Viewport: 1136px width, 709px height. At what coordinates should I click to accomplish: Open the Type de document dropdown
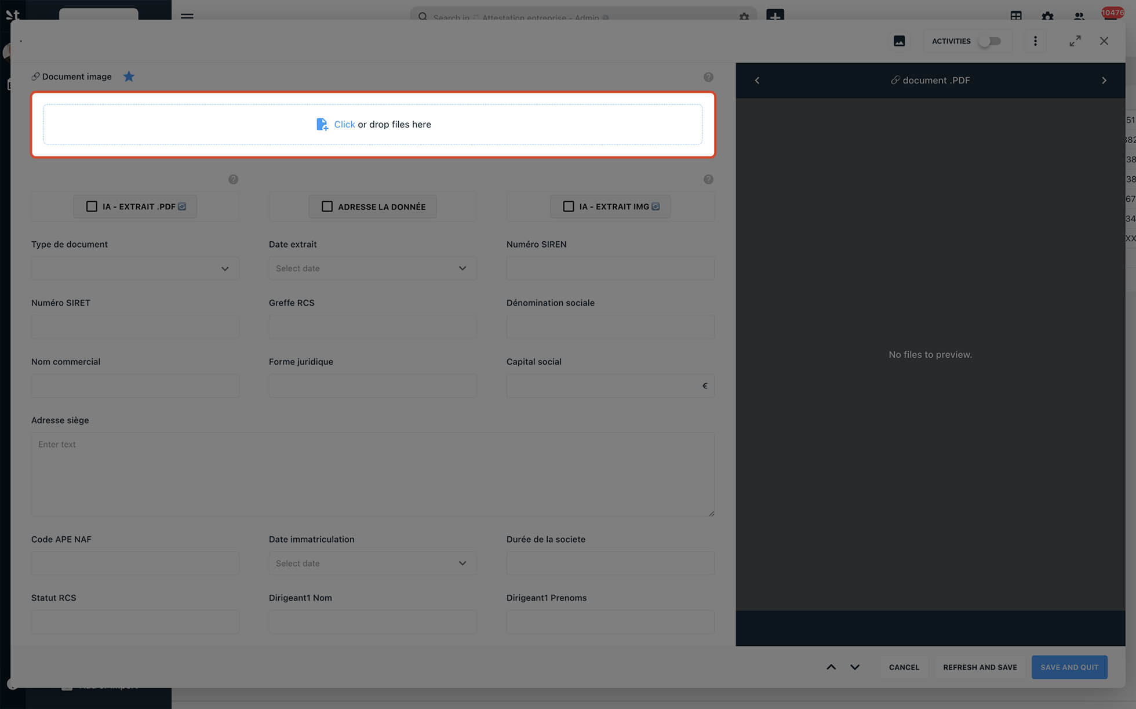[x=135, y=268]
